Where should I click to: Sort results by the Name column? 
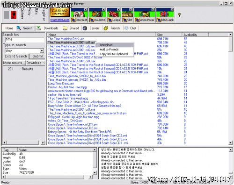coord(101,35)
